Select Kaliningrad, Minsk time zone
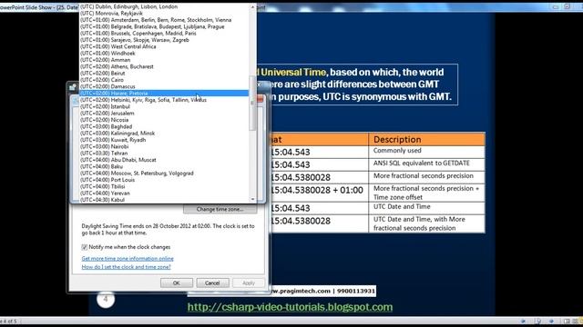The height and width of the screenshot is (327, 583). click(x=164, y=134)
